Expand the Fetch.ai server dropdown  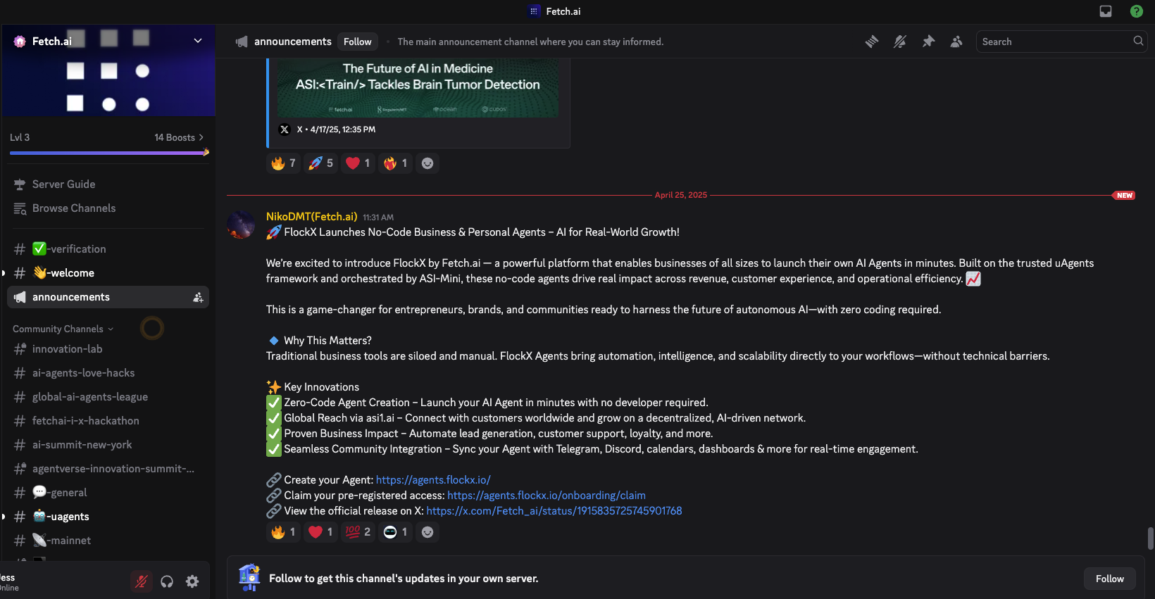point(198,41)
